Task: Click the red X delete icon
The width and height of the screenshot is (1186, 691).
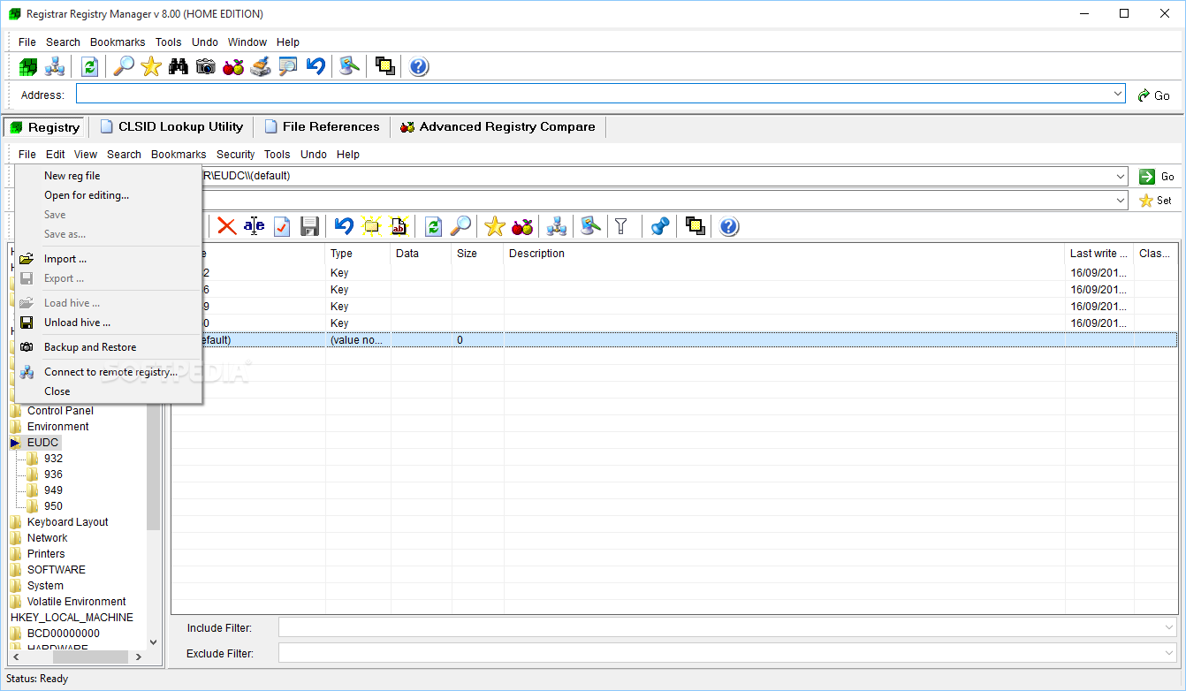Action: pyautogui.click(x=227, y=226)
